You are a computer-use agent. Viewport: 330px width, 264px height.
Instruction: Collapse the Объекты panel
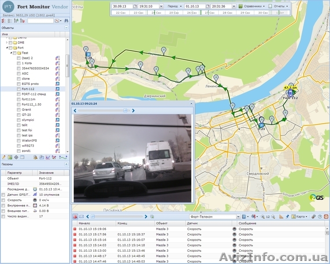click(66, 28)
